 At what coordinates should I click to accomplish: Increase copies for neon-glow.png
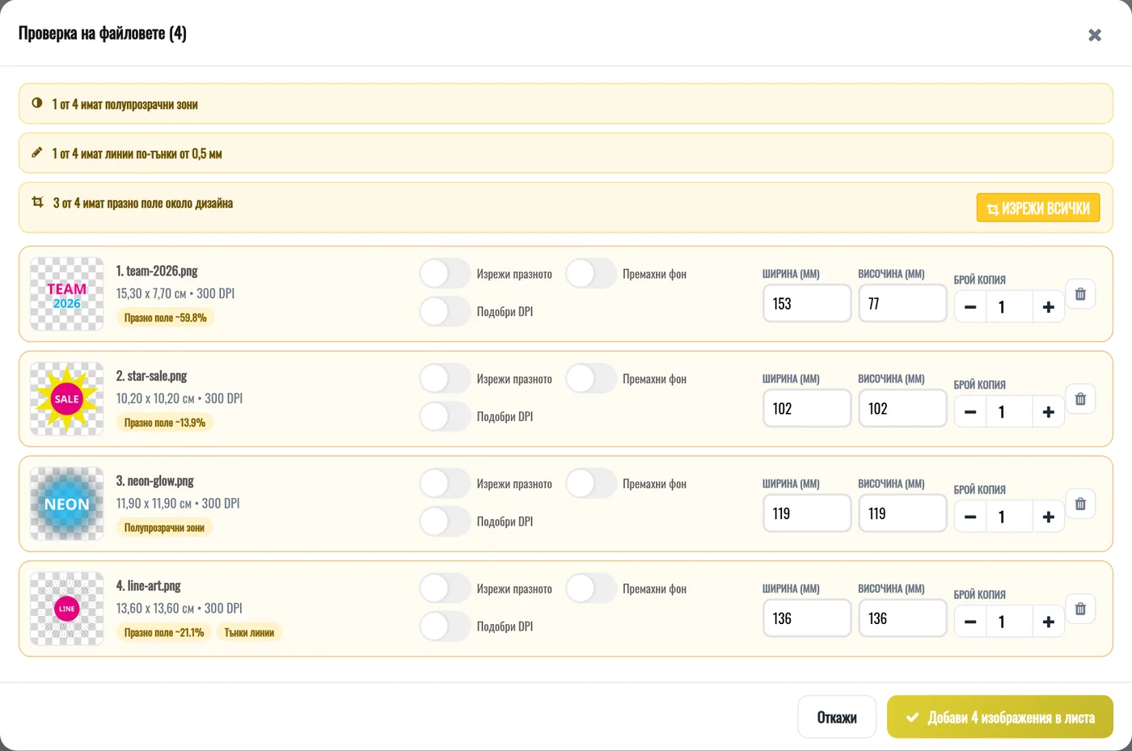(1048, 517)
